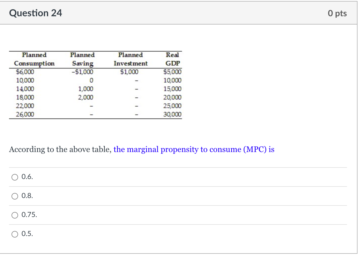359x265 pixels.
Task: Click the answer label reading 0.75
Action: click(x=29, y=215)
